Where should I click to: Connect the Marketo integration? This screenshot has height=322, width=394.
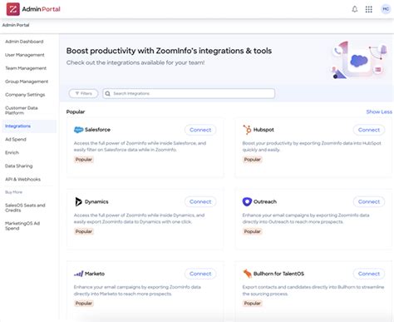[x=200, y=274]
